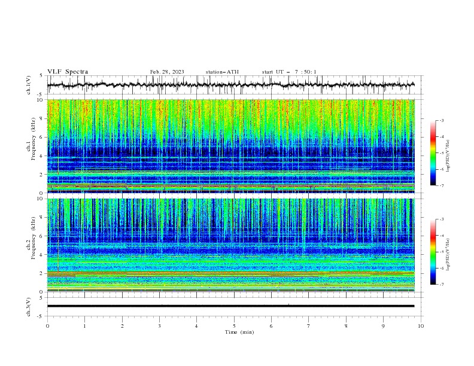Screen dimensions: 474x366
Task: Click the lower colorbar 'log(PSD)(V²/Hz)' label
Action: [x=448, y=255]
